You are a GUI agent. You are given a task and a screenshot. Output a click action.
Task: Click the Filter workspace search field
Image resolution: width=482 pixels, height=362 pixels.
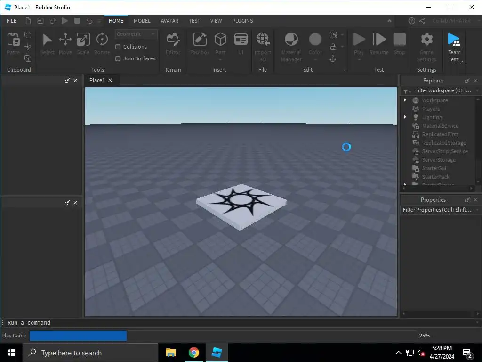click(x=443, y=90)
